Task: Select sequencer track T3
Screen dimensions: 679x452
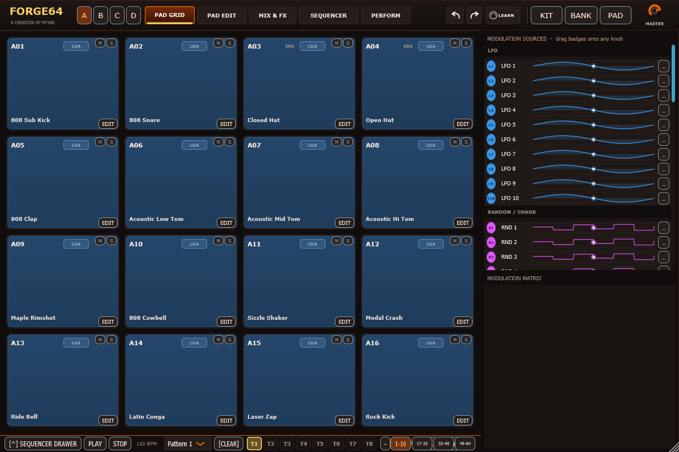Action: click(x=287, y=444)
